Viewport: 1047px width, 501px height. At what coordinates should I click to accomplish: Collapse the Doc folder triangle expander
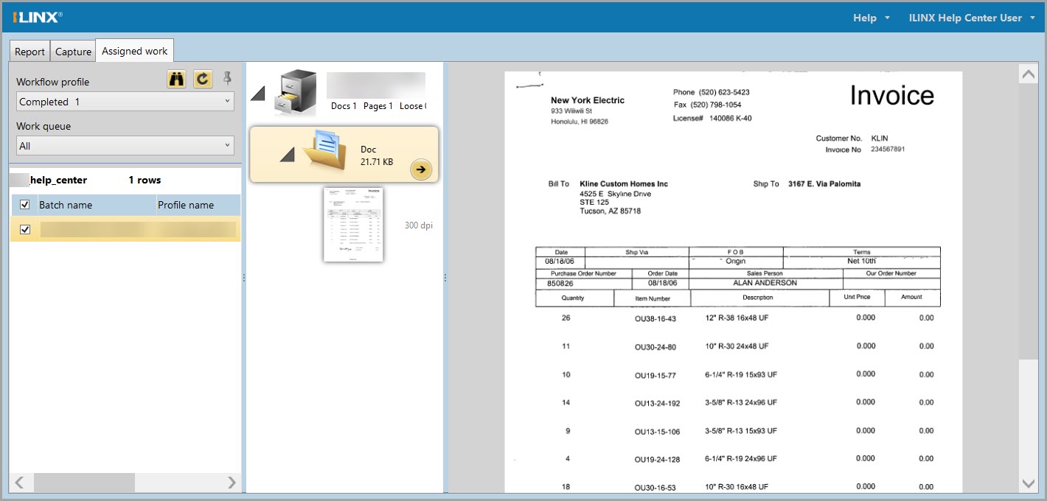click(x=288, y=153)
